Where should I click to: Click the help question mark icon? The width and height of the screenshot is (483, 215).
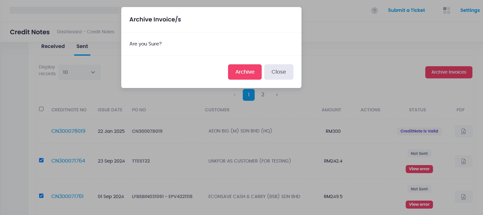374,11
